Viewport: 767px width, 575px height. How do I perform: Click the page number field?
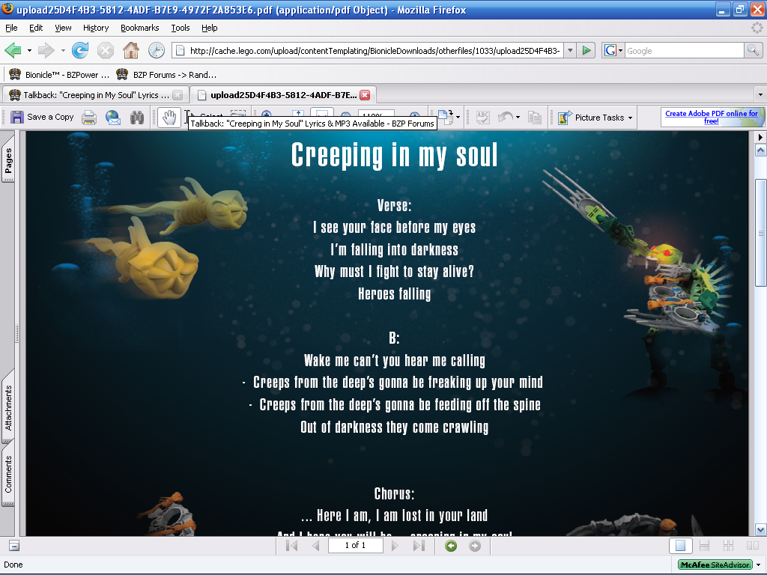coord(355,545)
